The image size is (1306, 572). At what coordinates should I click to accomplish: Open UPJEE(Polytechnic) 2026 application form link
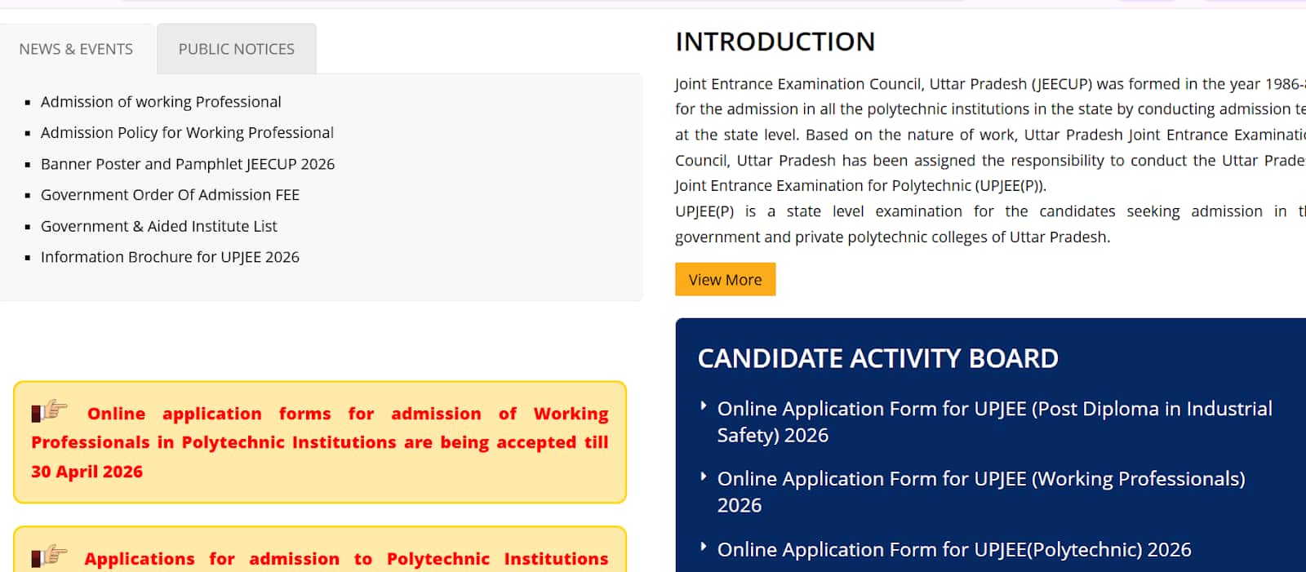point(953,550)
